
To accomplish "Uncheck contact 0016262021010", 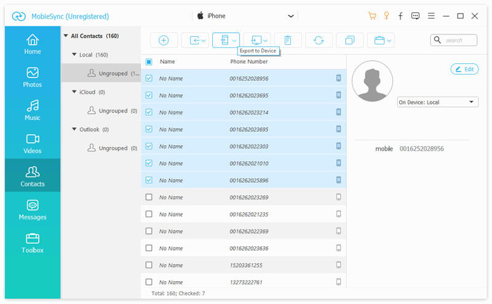I will pos(149,163).
